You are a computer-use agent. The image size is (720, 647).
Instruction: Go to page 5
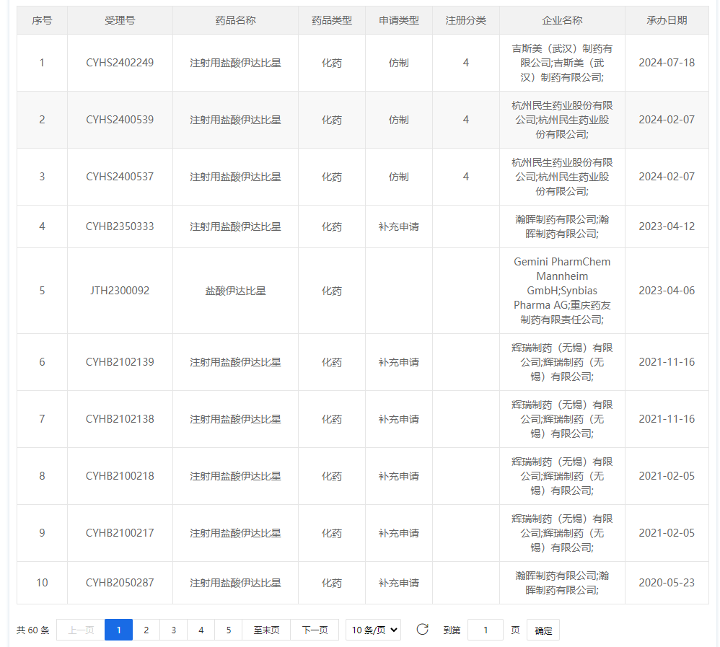point(228,630)
